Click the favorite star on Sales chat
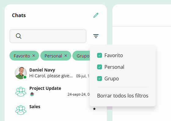The image size is (171, 121). tap(94, 109)
